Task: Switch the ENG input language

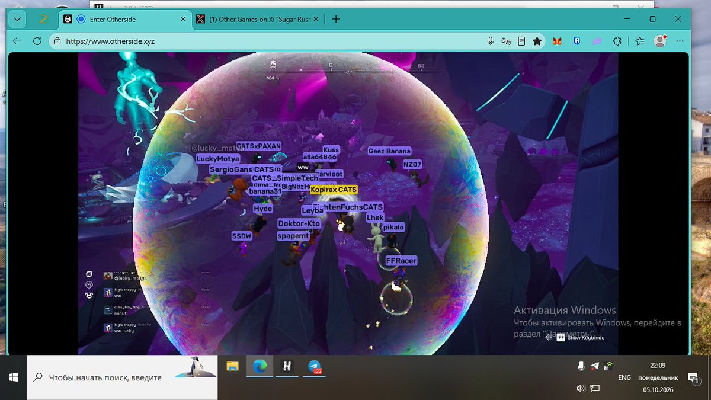Action: tap(624, 377)
